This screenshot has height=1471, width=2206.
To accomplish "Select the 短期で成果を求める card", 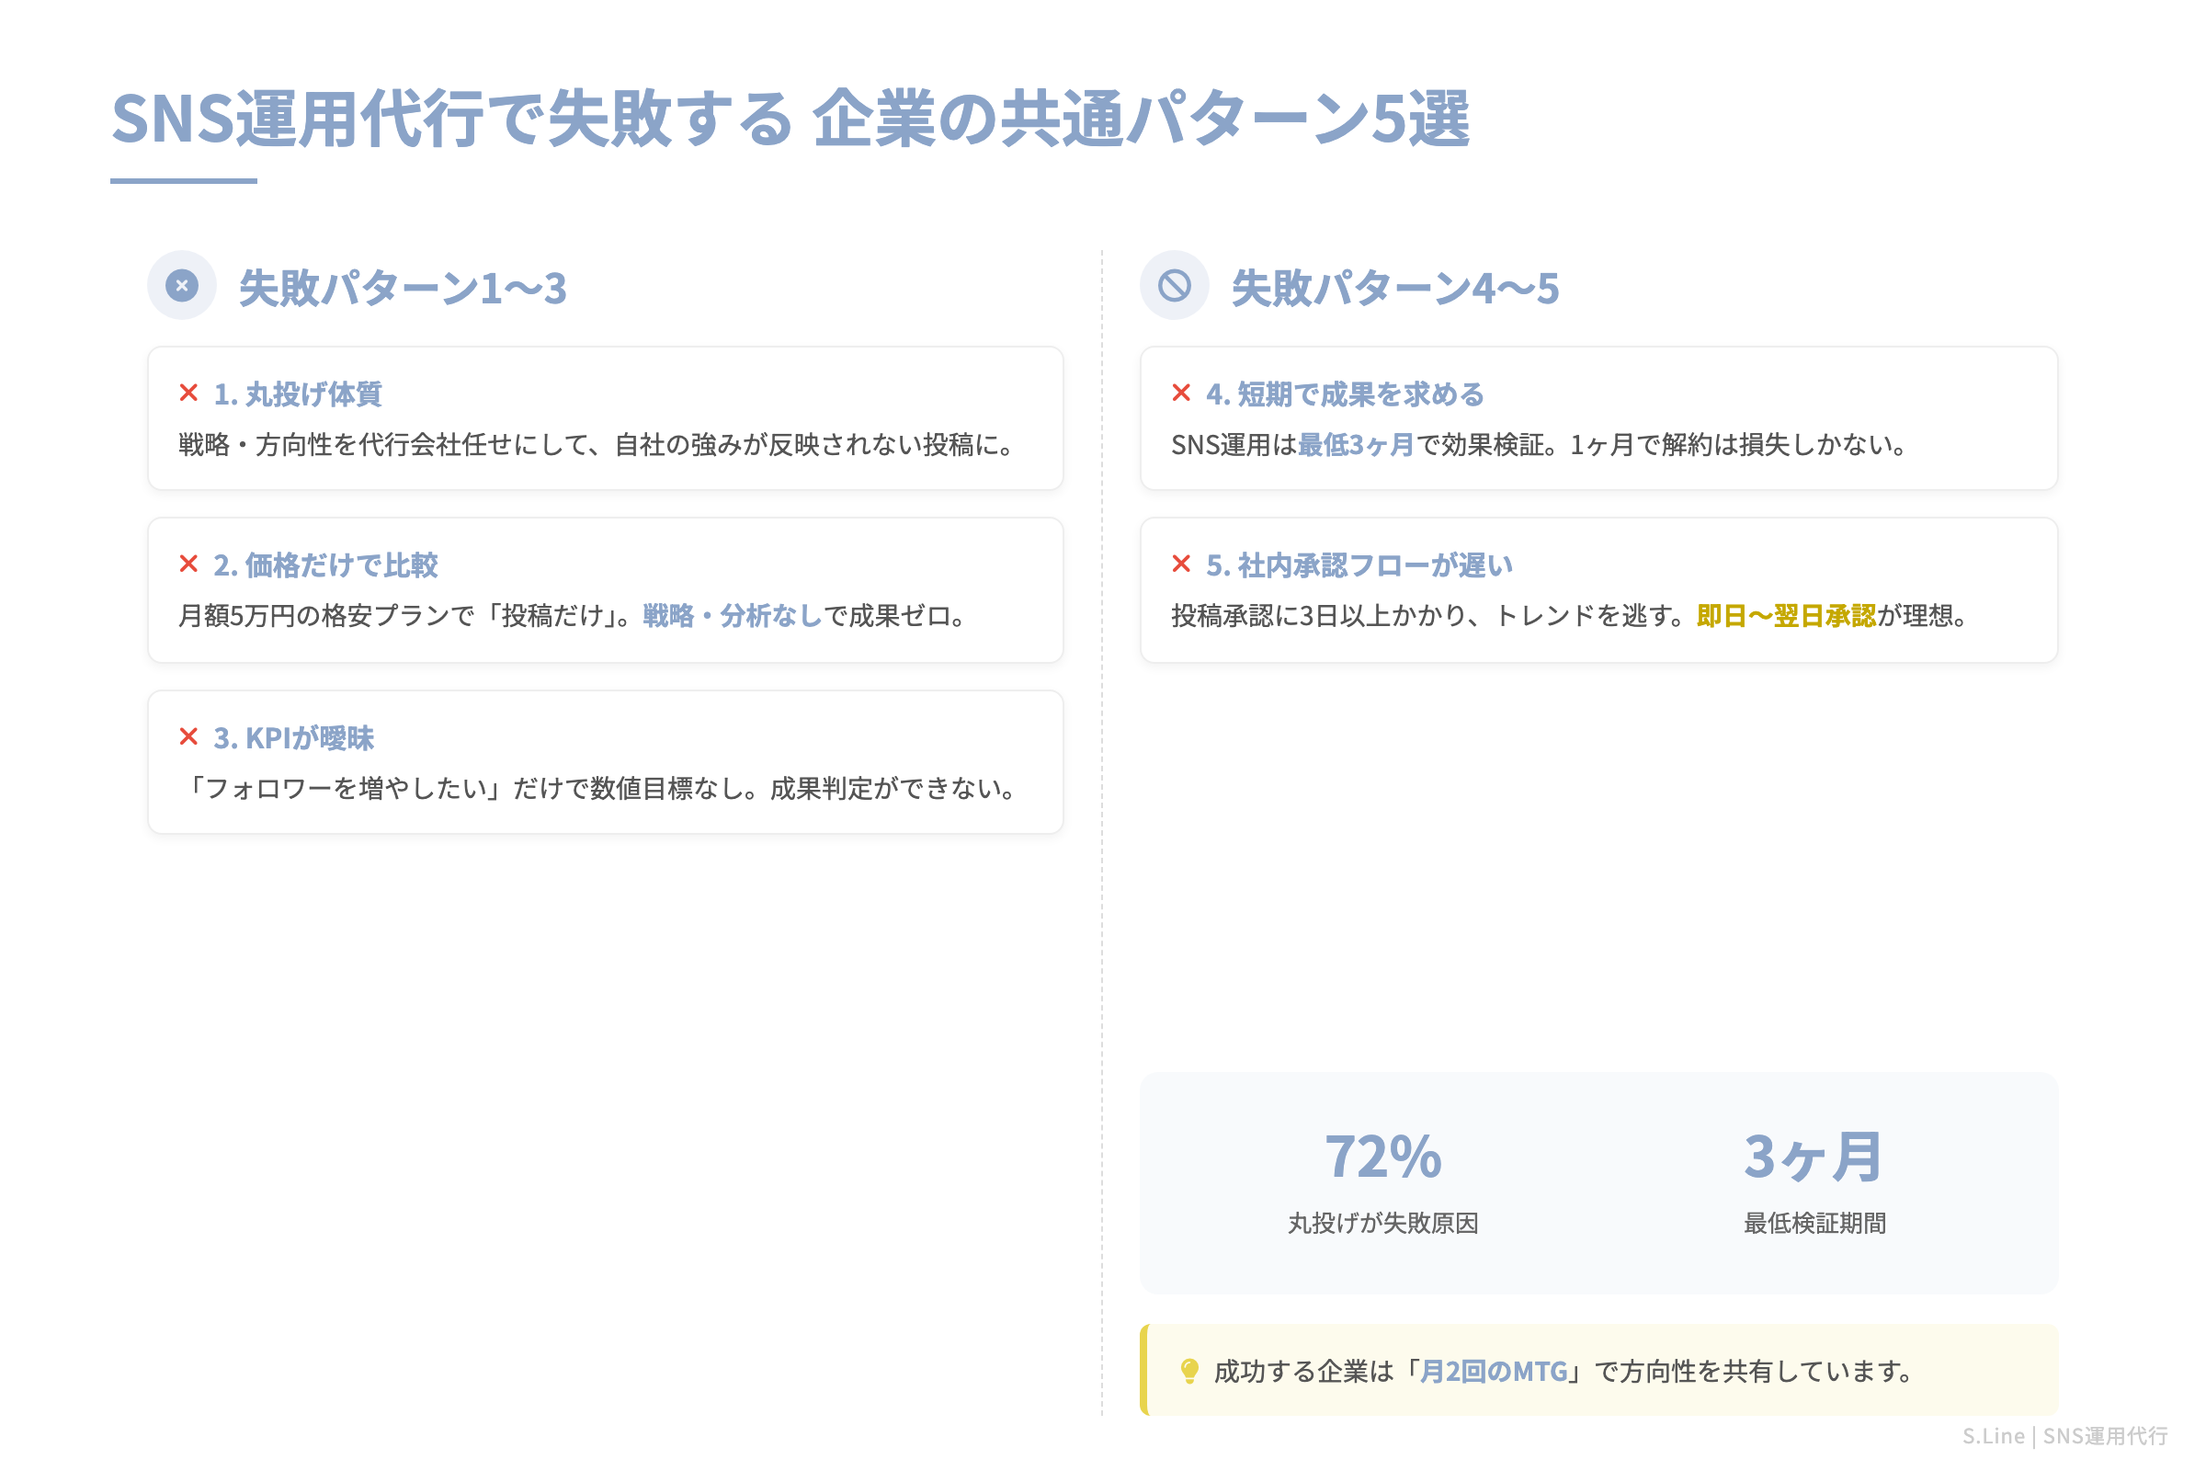I will point(1598,418).
